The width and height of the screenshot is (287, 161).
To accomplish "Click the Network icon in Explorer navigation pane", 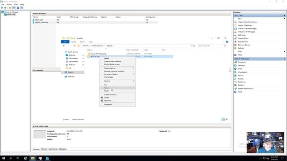I will tap(66, 76).
